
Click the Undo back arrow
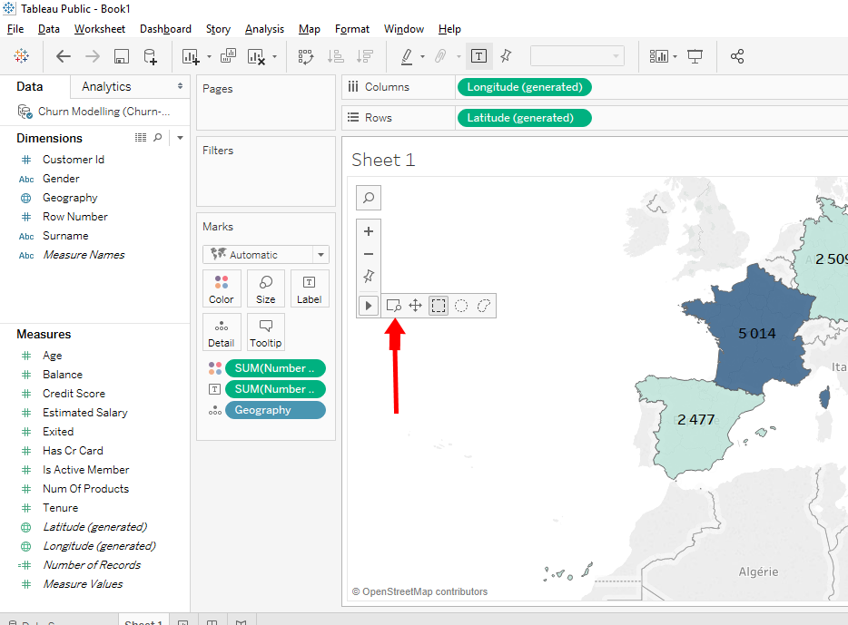64,56
